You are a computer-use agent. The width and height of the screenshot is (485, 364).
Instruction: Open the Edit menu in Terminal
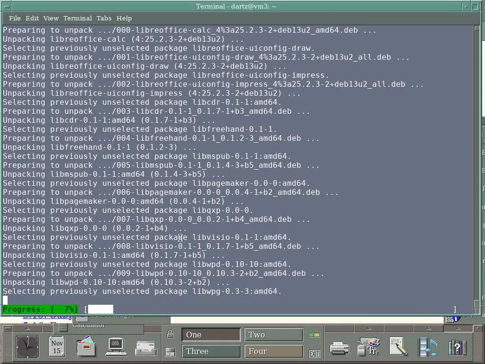[32, 18]
